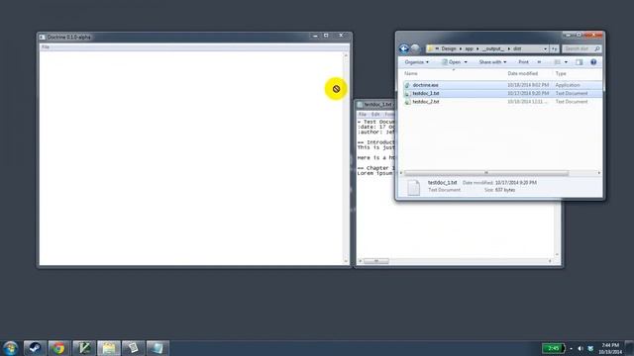634x356 pixels.
Task: Change view using Explorer view icon
Action: tap(557, 62)
